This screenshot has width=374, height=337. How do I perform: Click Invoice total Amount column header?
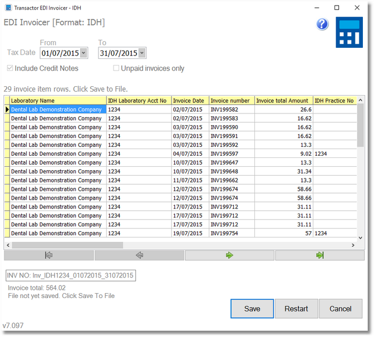[x=283, y=101]
